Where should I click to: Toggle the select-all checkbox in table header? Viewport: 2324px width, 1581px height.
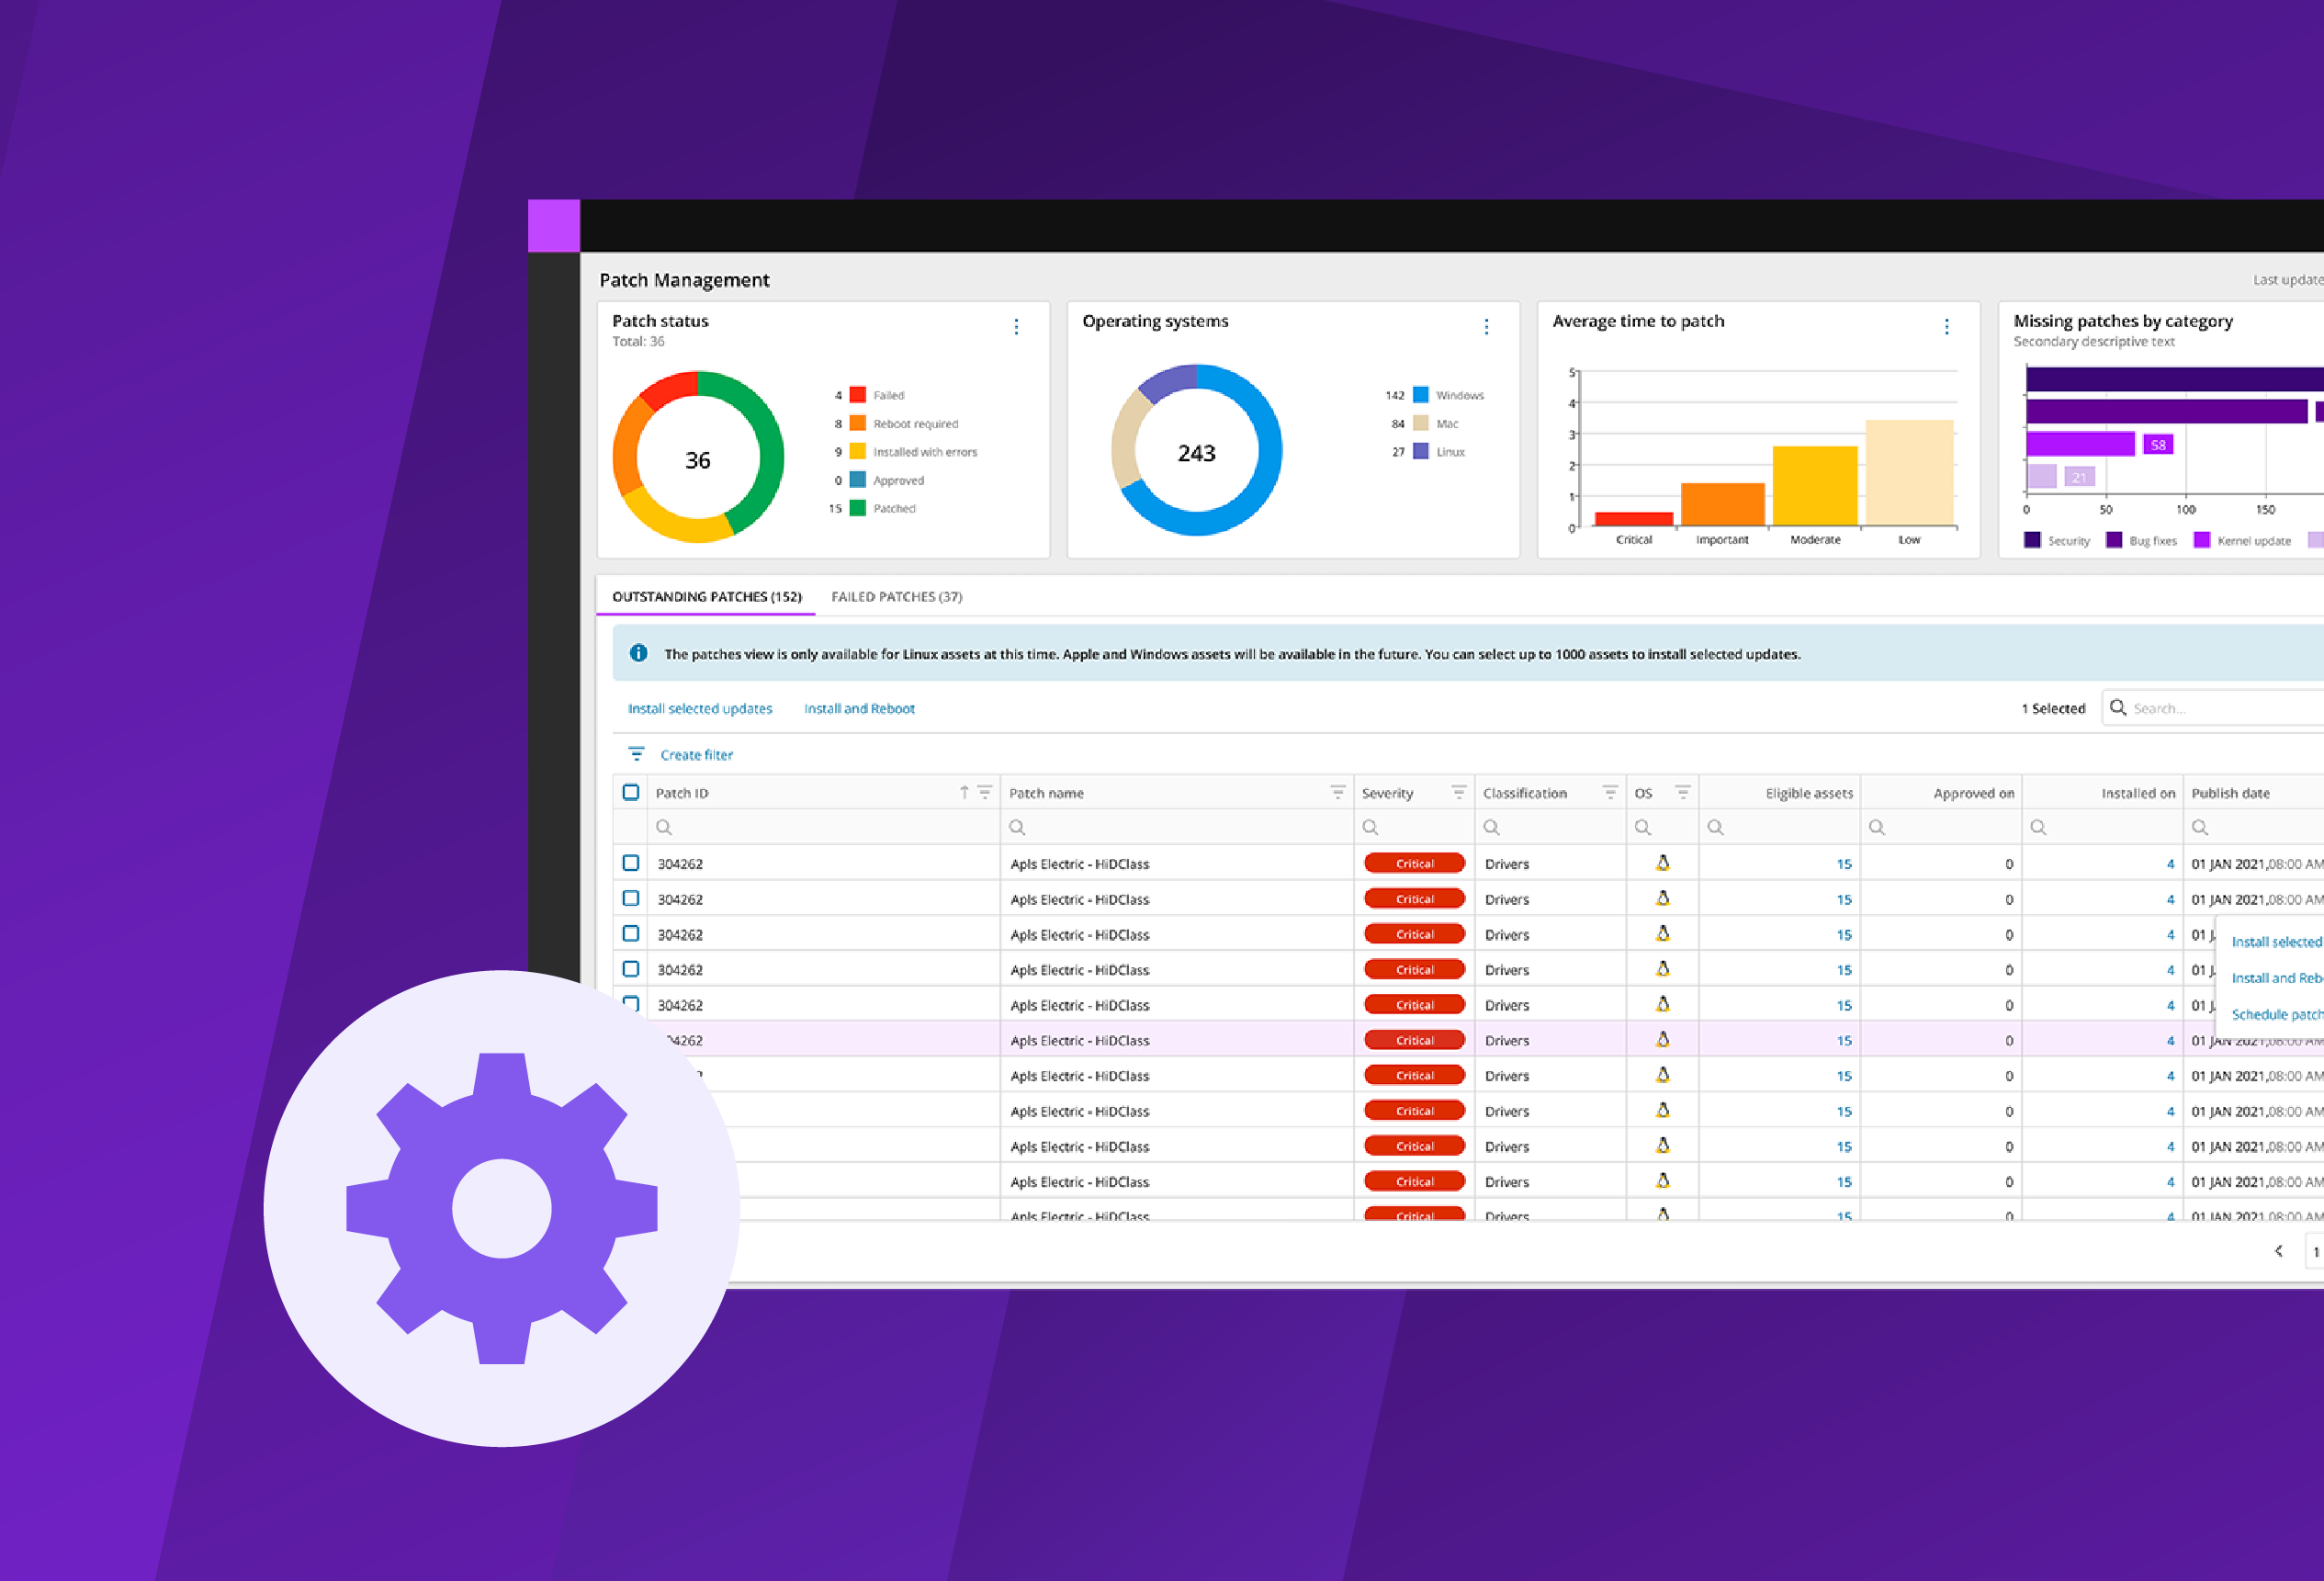point(631,792)
